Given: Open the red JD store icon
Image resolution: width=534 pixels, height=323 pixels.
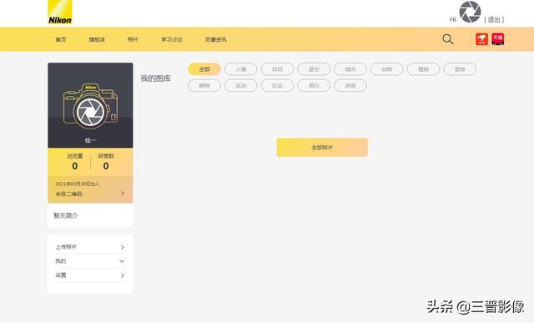Looking at the screenshot, I should click(481, 39).
